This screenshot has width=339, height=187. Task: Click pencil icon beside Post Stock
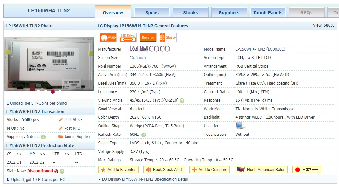click(61, 120)
